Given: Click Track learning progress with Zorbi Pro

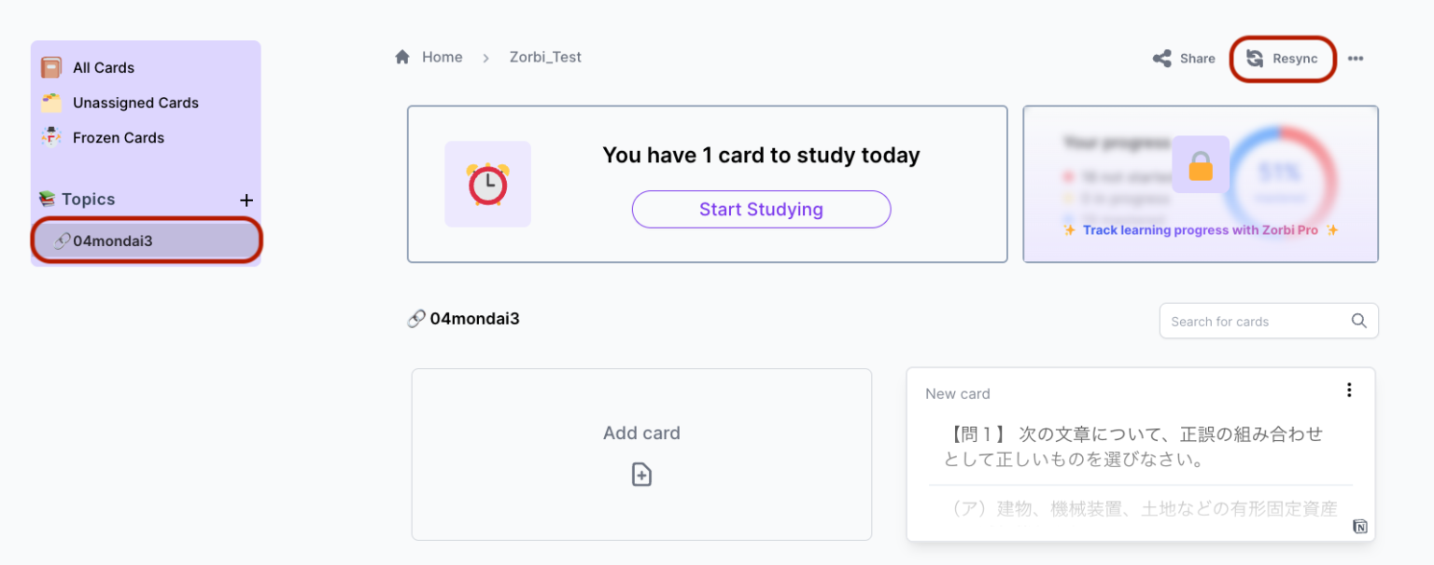Looking at the screenshot, I should (1200, 230).
